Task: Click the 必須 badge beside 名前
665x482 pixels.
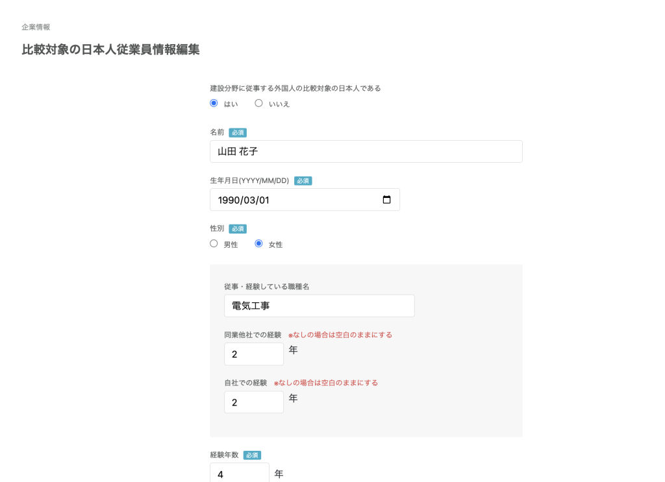Action: pos(238,132)
